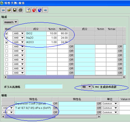Open Common unit dropdown for Expansion Coeff row
This screenshot has height=122, width=130.
click(x=110, y=104)
